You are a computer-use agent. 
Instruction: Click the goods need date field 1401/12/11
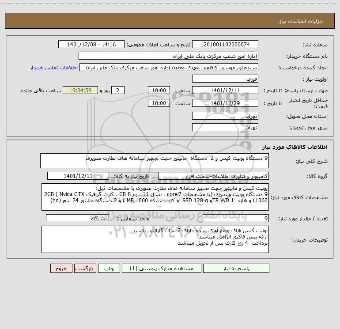click(x=78, y=176)
